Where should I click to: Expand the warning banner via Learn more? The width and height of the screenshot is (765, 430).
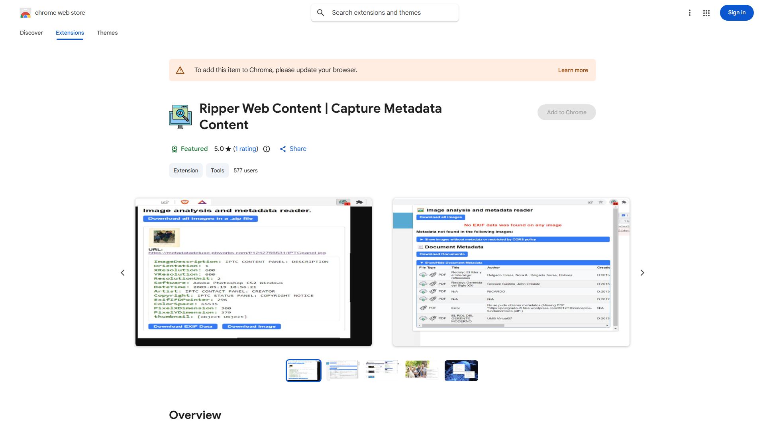[573, 70]
